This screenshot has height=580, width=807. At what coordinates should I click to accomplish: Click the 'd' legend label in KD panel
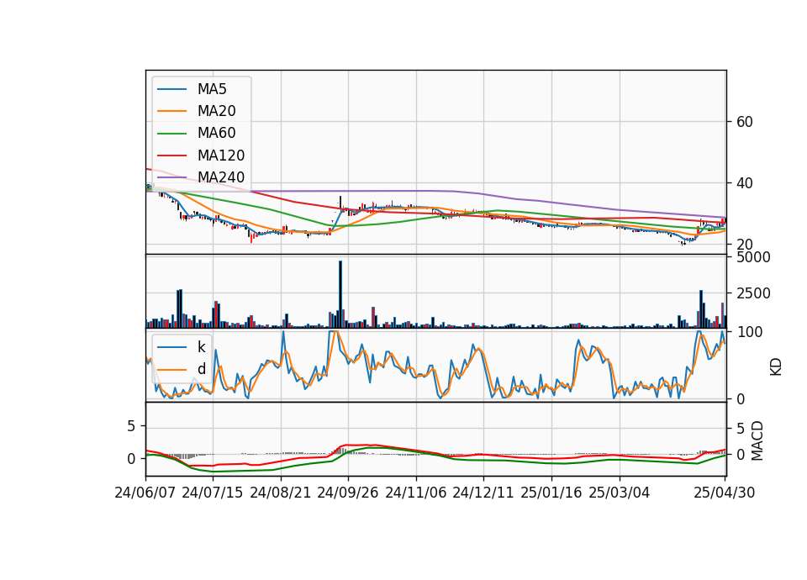[x=202, y=370]
